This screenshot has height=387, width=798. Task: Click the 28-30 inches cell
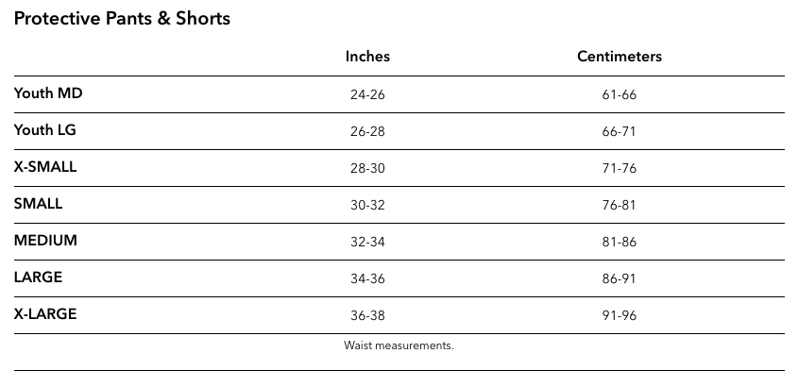tap(367, 169)
